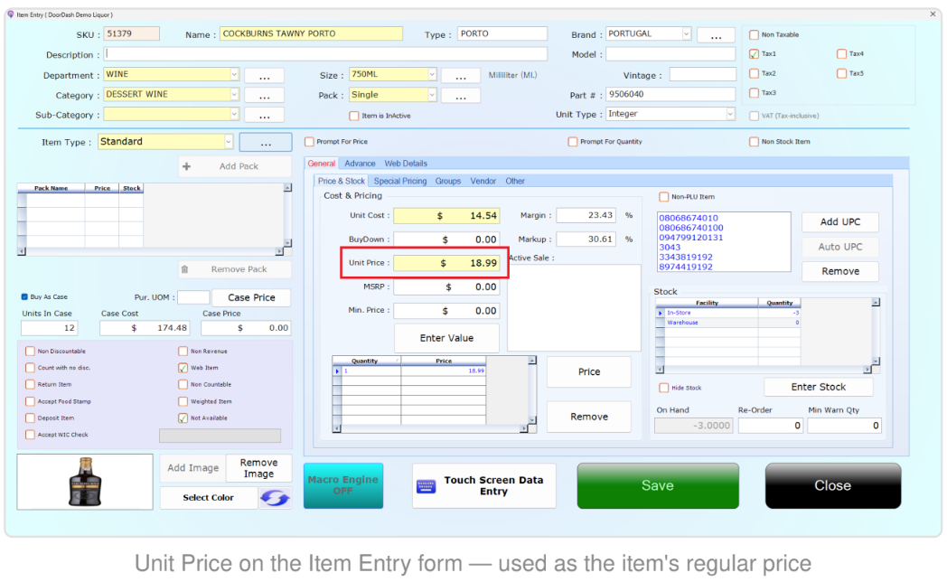Open the Web Details tab

pyautogui.click(x=406, y=164)
